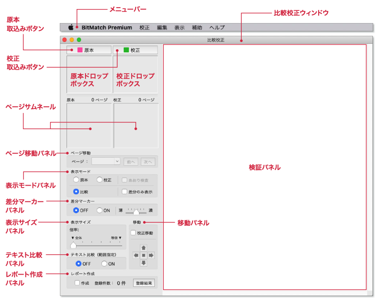Maximize the 比較校正 window

coord(79,40)
